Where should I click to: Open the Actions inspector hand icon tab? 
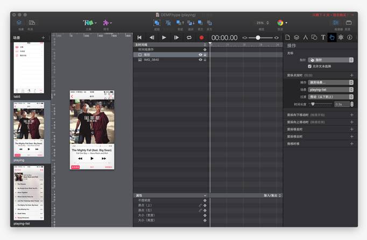(x=332, y=38)
